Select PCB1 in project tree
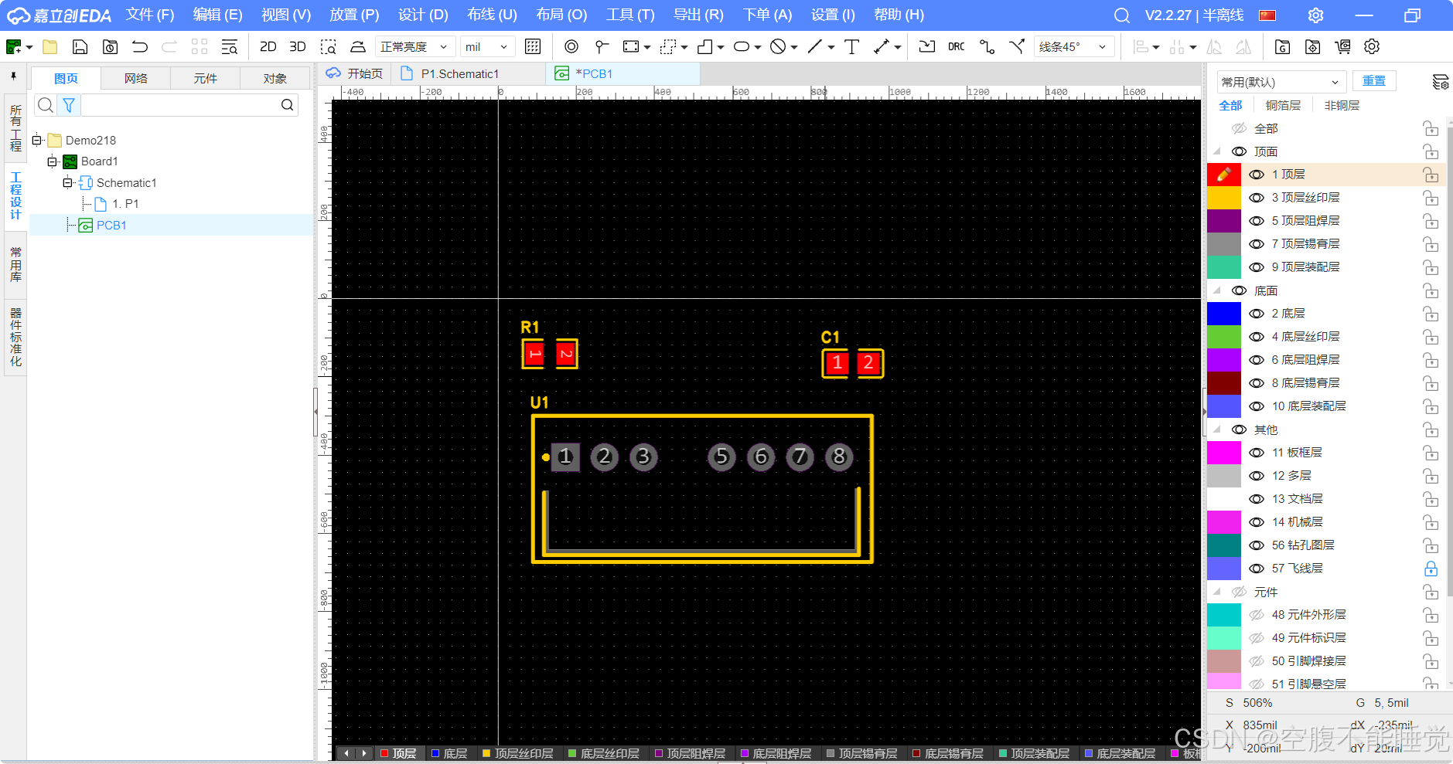The image size is (1453, 764). pos(111,226)
